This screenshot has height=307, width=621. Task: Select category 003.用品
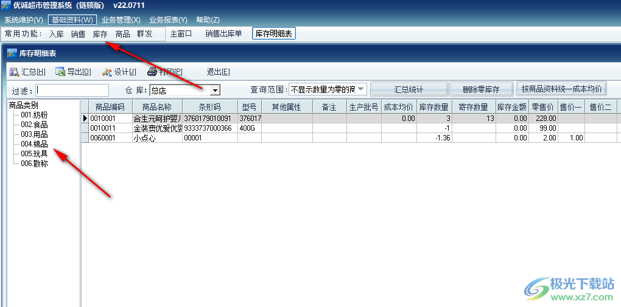tap(34, 134)
